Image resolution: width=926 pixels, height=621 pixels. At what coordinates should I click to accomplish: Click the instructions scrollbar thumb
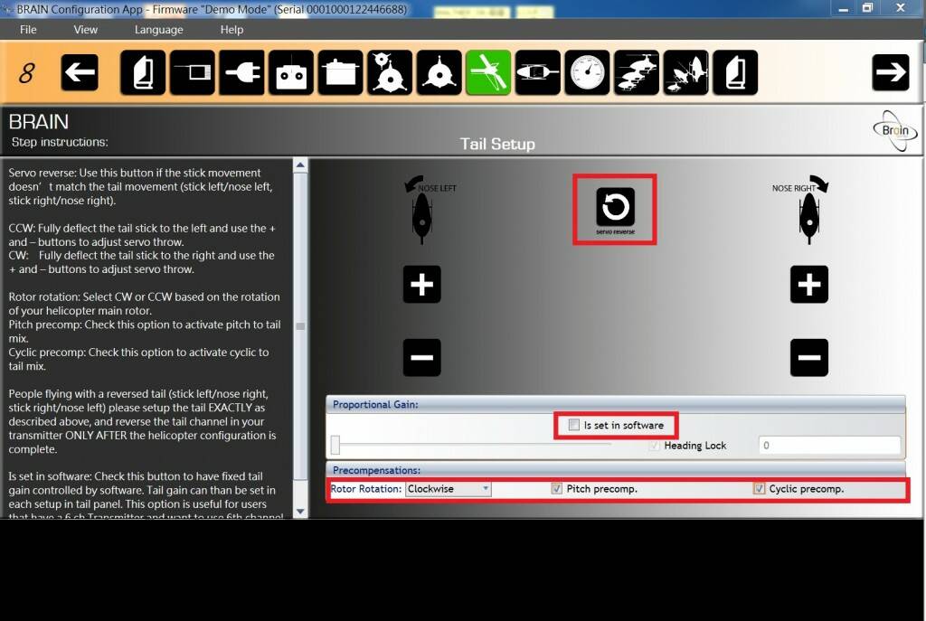click(300, 326)
